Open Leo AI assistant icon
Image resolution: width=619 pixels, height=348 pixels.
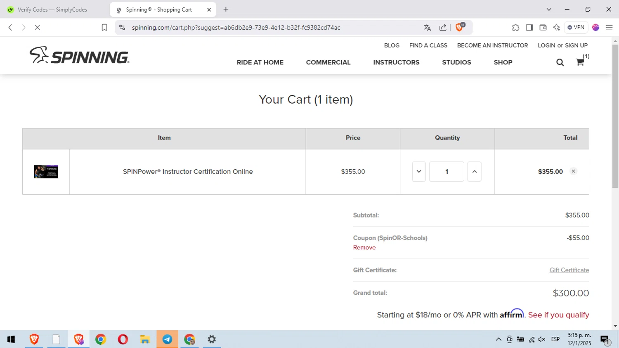click(x=557, y=27)
